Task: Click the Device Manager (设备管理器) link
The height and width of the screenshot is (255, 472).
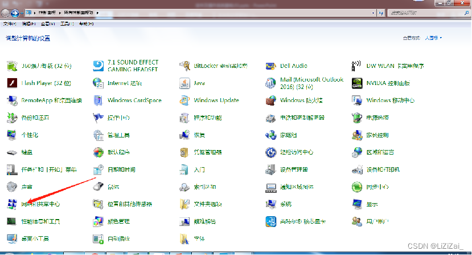Action: click(x=294, y=169)
